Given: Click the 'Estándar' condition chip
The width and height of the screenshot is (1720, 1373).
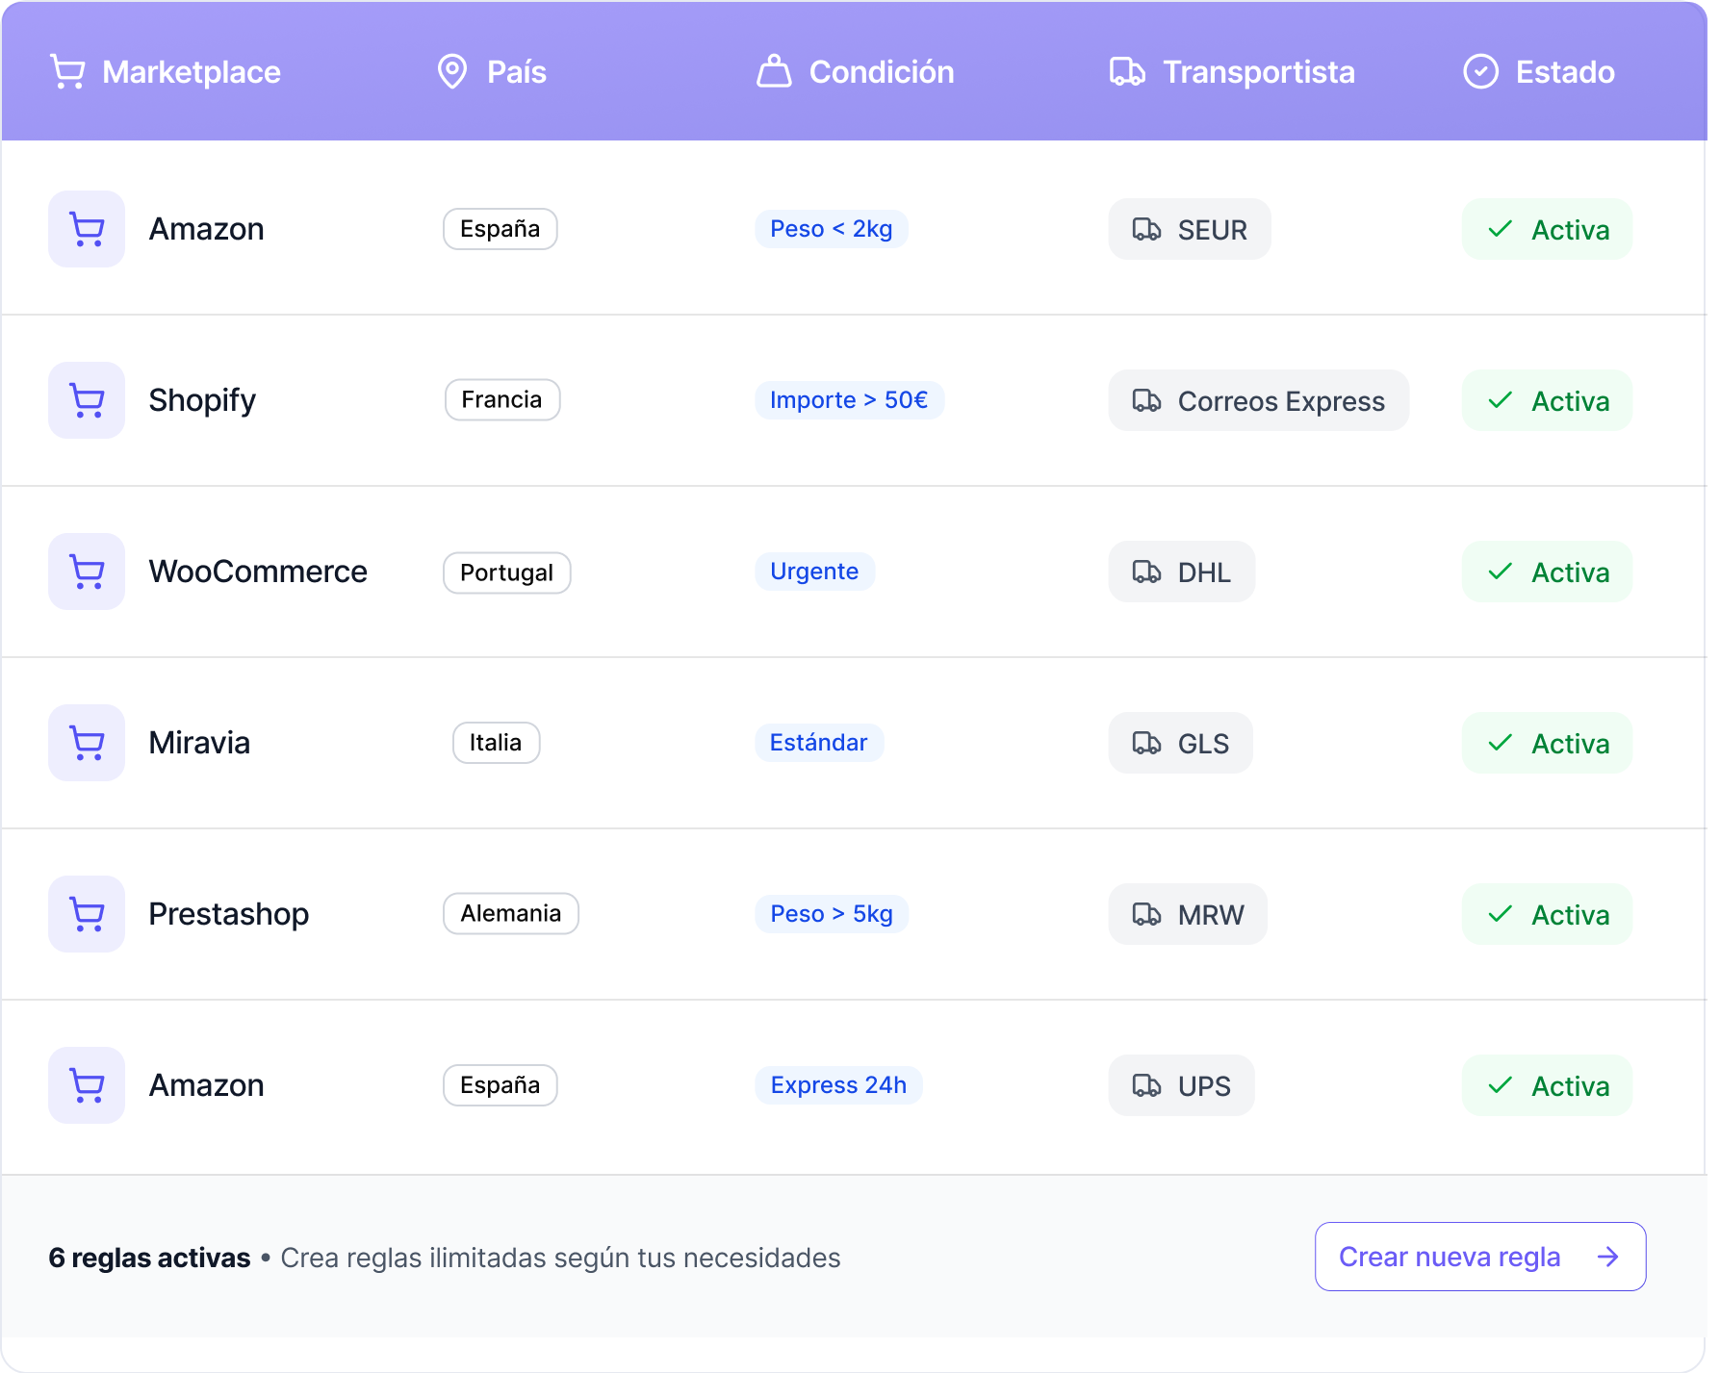Looking at the screenshot, I should (x=819, y=743).
